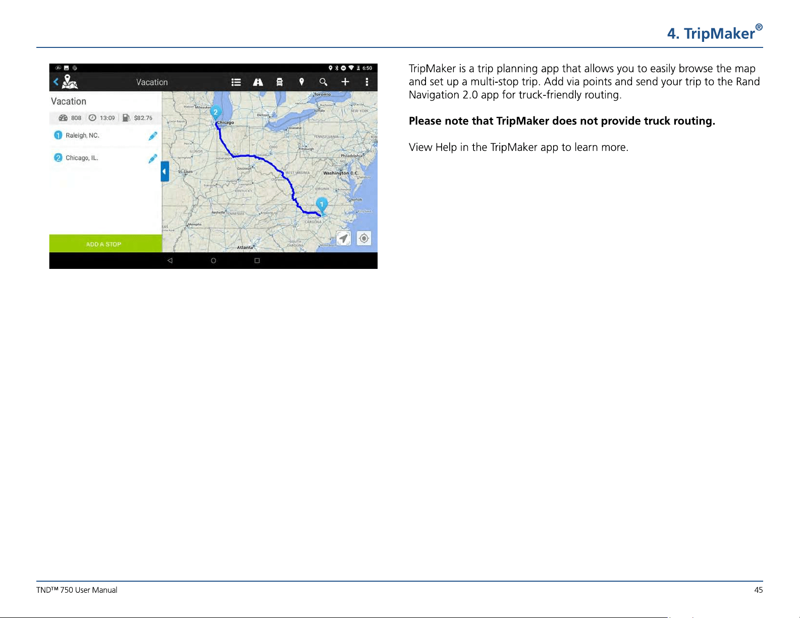800x618 pixels.
Task: Select map pin 1 near Raleigh
Action: [322, 205]
